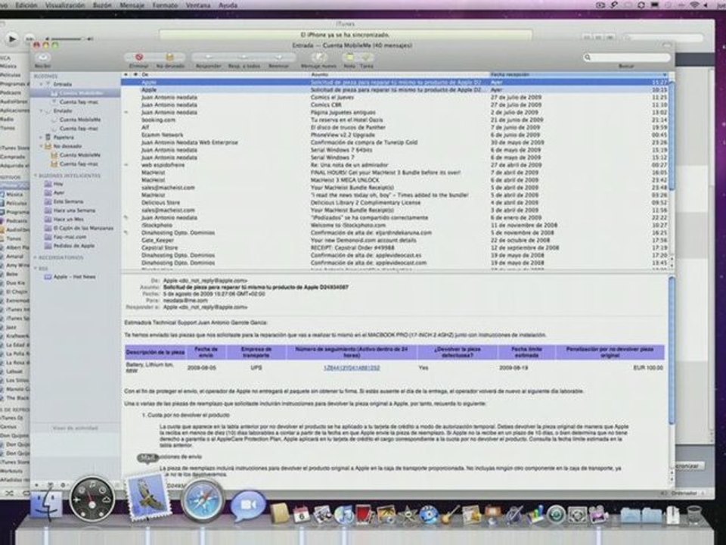Select the Ecamm Network message row
The height and width of the screenshot is (545, 726).
(x=395, y=135)
